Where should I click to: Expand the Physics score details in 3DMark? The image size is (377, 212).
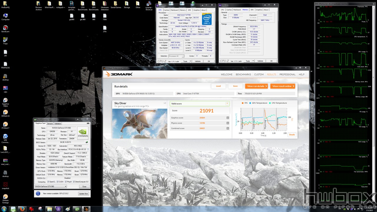228,123
